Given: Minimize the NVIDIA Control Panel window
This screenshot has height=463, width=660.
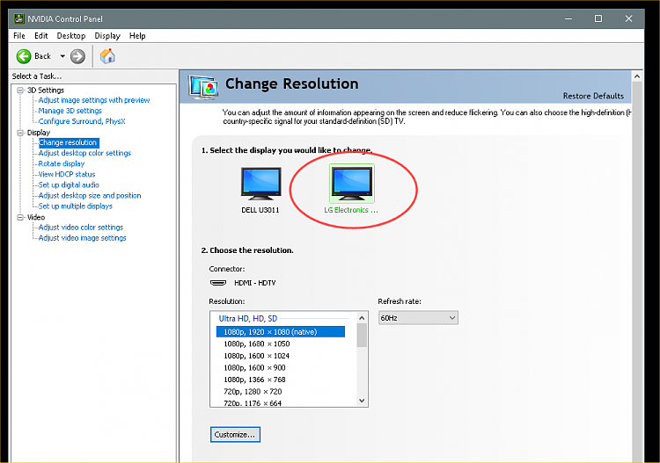Looking at the screenshot, I should click(x=568, y=18).
